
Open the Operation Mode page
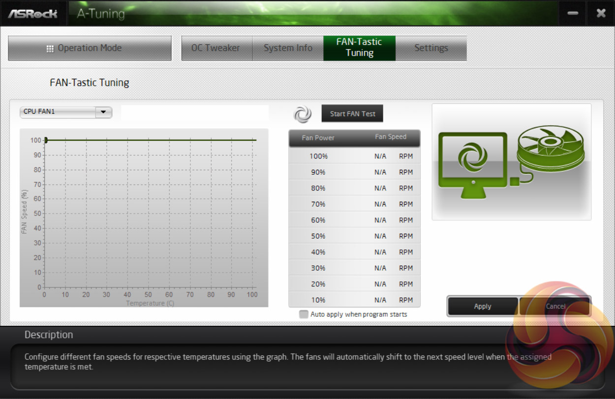point(90,48)
